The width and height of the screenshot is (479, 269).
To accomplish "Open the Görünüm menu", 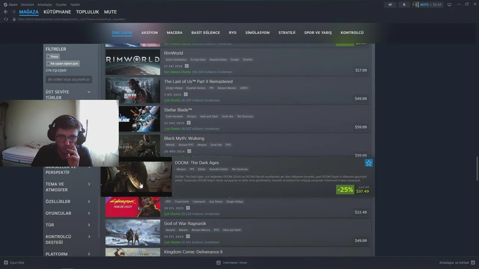I will pyautogui.click(x=27, y=4).
